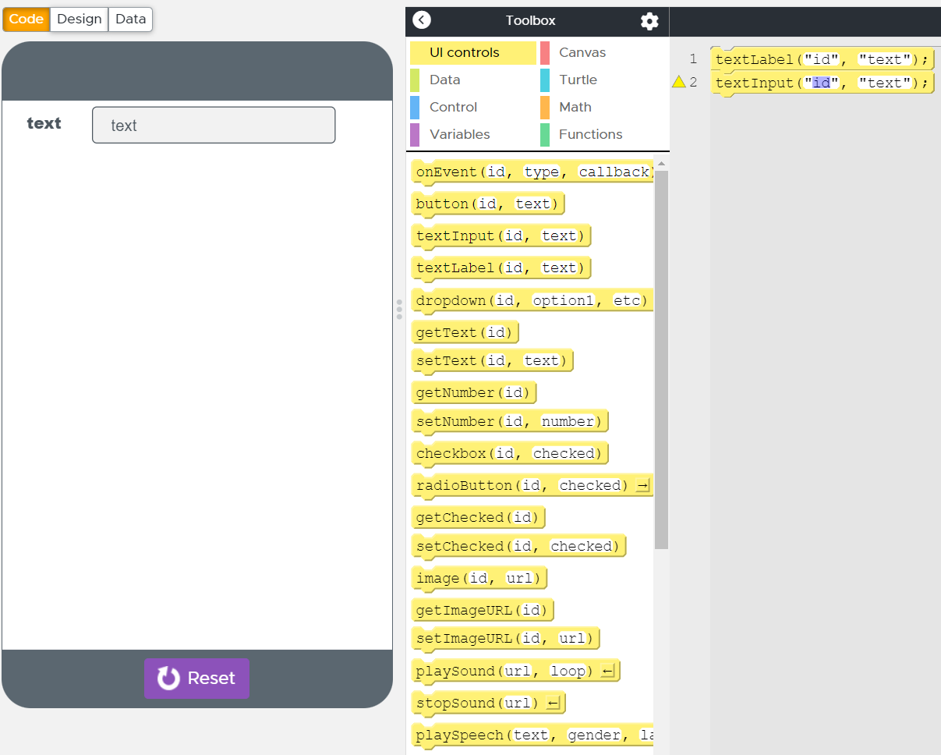The image size is (941, 755).
Task: Click the text input field in app preview
Action: pos(214,125)
